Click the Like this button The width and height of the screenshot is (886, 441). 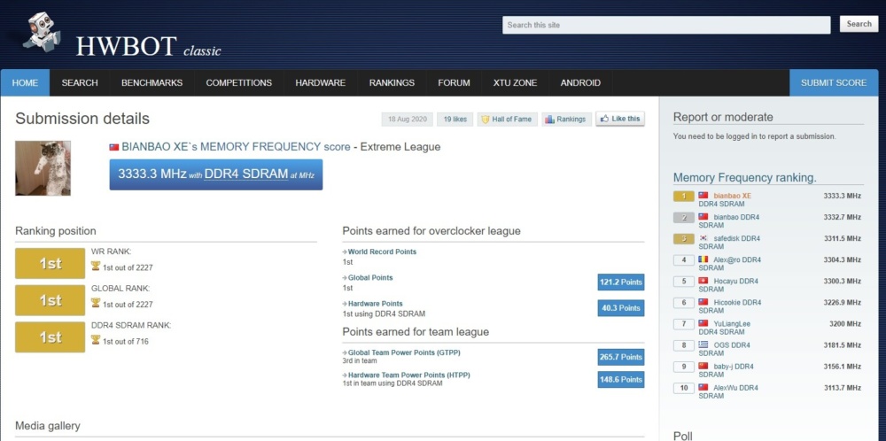pos(620,120)
